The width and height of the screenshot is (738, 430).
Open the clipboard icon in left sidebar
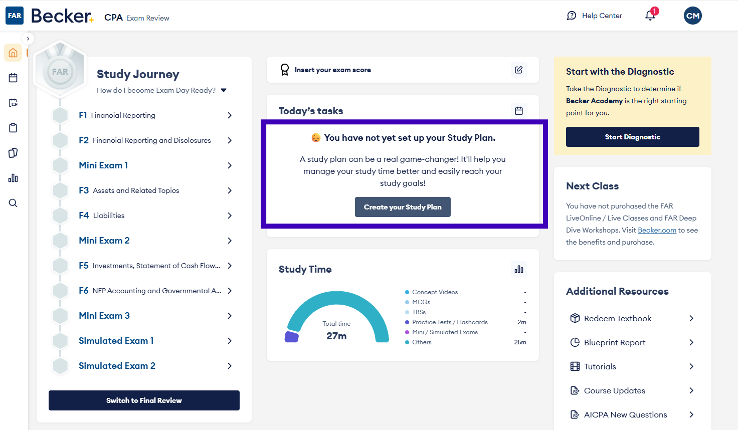pyautogui.click(x=13, y=128)
